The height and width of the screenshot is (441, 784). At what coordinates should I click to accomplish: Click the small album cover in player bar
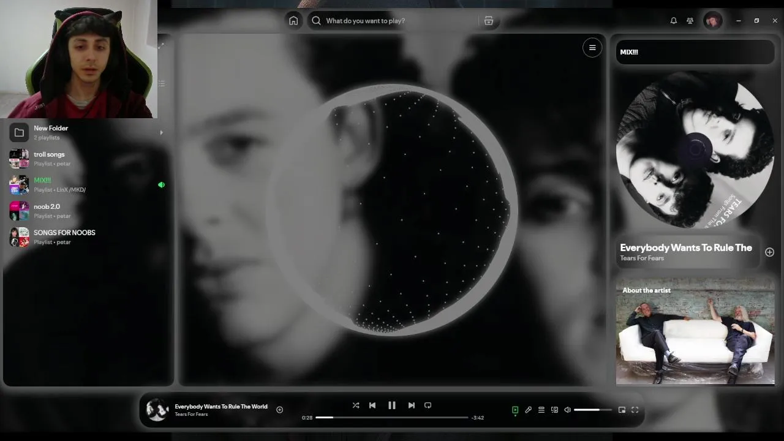(x=157, y=410)
